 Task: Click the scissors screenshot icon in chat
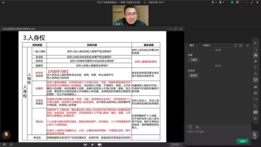coord(197,126)
